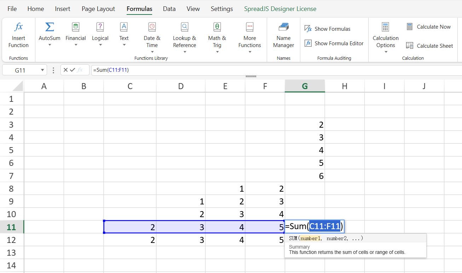The height and width of the screenshot is (273, 462).
Task: Expand the AutoSum dropdown arrow
Action: tap(50, 45)
